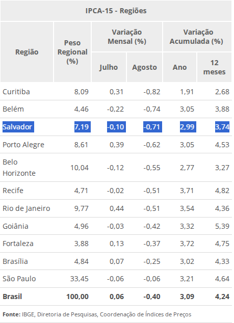Select Rio de Janeiro row label
This screenshot has width=234, height=323.
27,208
